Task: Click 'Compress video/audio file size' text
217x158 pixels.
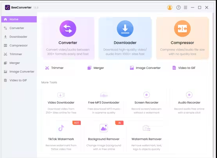Action: pyautogui.click(x=182, y=50)
